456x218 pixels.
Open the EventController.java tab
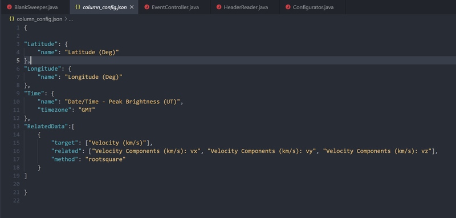point(174,7)
